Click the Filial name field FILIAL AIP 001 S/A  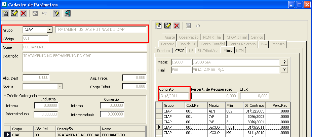point(236,70)
